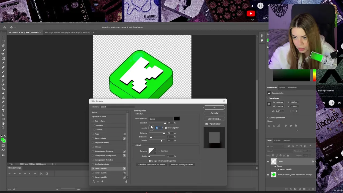This screenshot has width=343, height=193.
Task: Click Establecer como valores por defecto
Action: click(152, 165)
